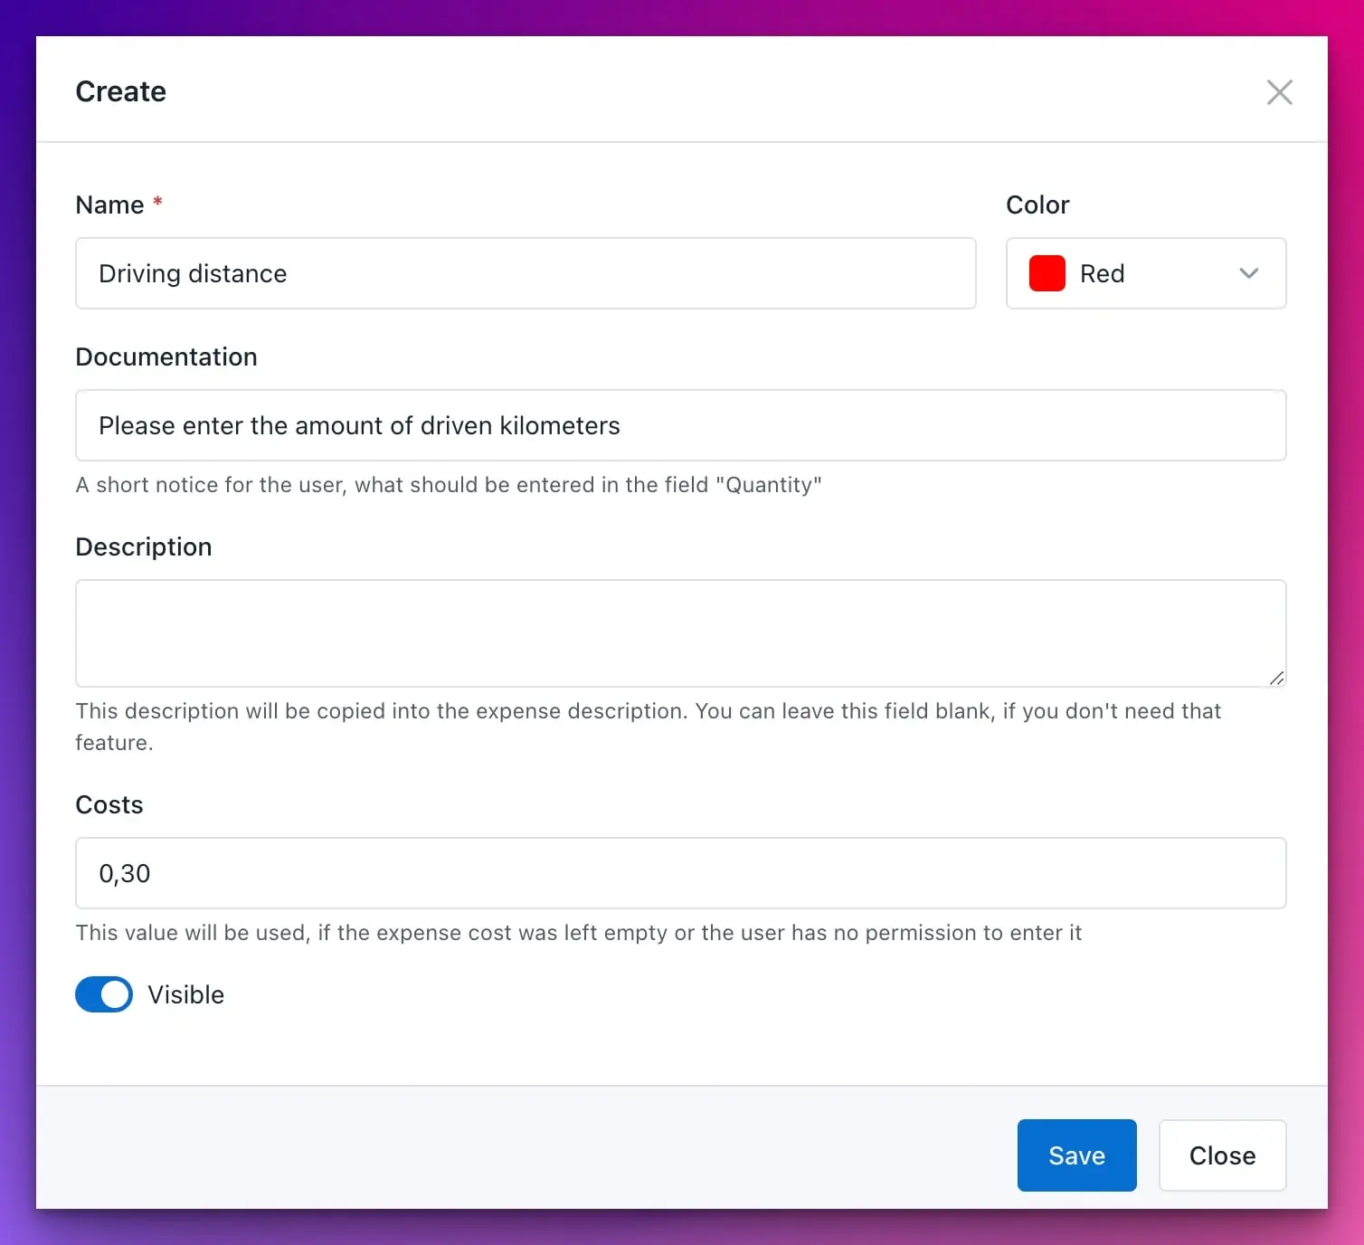Save the new activity

pyautogui.click(x=1076, y=1155)
